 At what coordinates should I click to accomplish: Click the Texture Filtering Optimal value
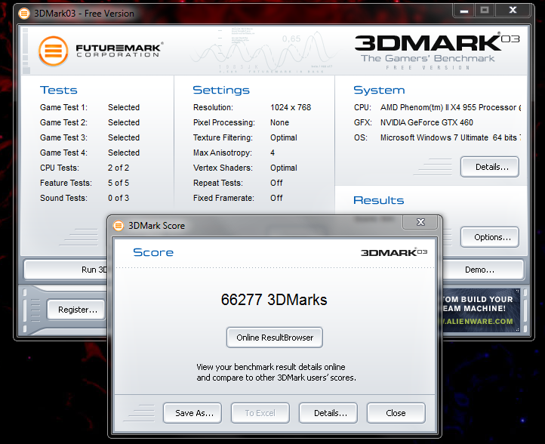tap(284, 137)
